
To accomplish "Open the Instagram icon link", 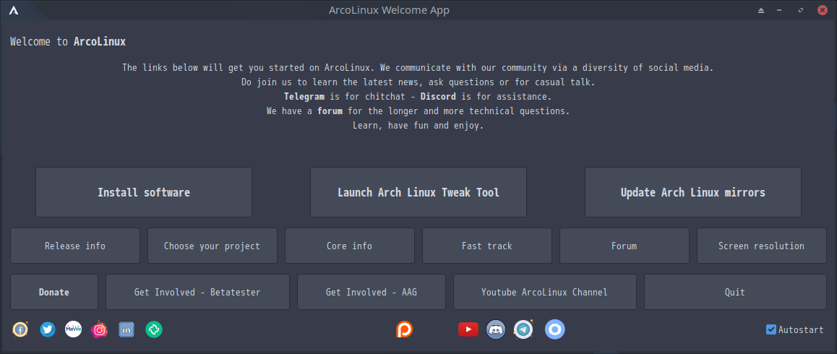I will (x=99, y=329).
